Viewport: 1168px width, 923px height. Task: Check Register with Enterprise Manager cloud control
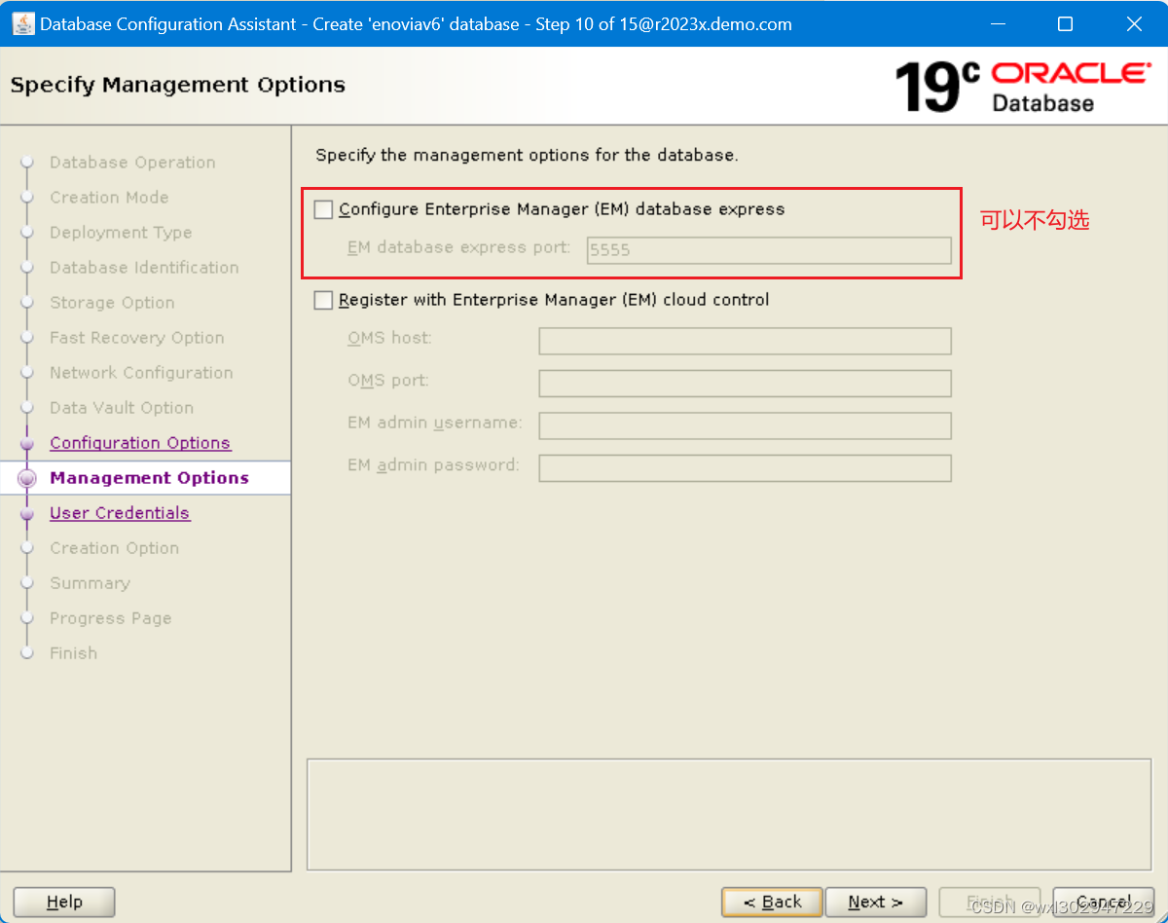(323, 301)
